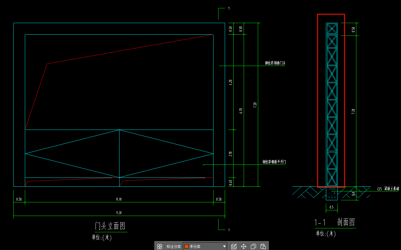Click the 2.10 vertical dimension text

click(x=231, y=154)
